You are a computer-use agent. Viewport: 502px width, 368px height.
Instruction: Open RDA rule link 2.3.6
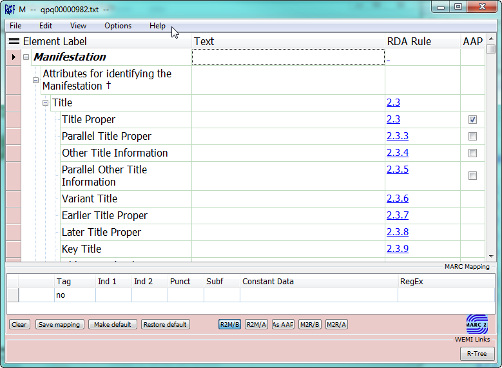[398, 199]
